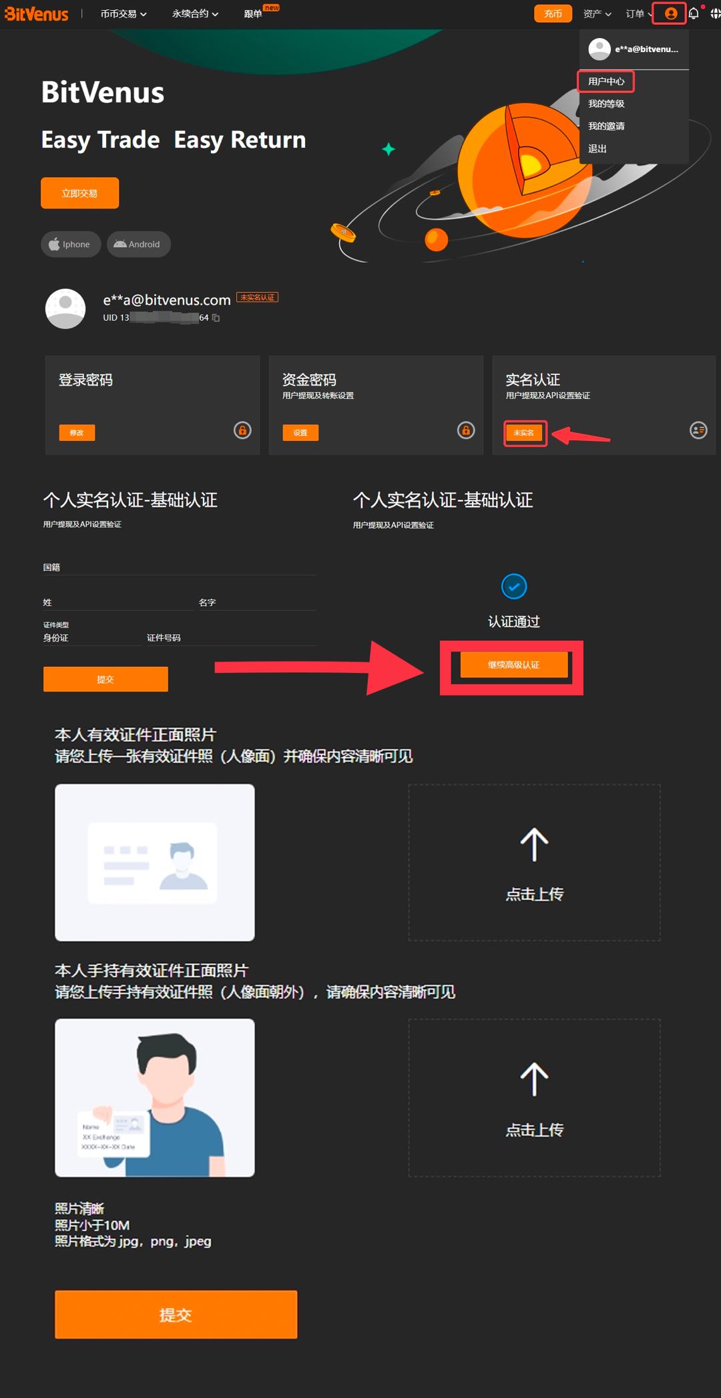Open the 资产 dropdown
The image size is (721, 1398).
[597, 13]
